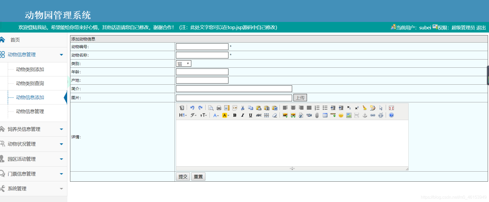The width and height of the screenshot is (489, 202).
Task: Toggle strikethrough ABC formatting
Action: (x=259, y=115)
